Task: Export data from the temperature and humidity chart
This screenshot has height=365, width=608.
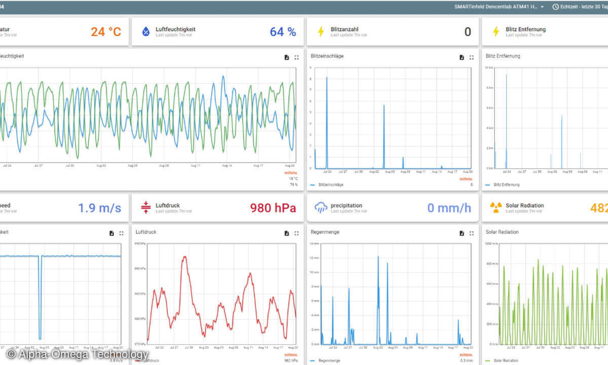Action: coord(287,57)
